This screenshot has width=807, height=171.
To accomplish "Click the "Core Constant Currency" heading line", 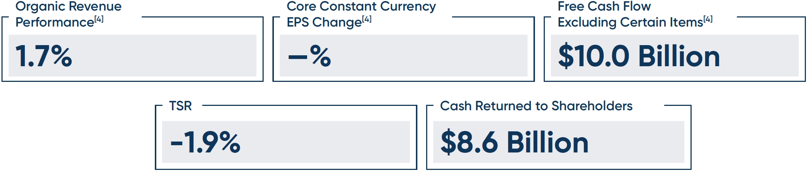I will (x=361, y=6).
